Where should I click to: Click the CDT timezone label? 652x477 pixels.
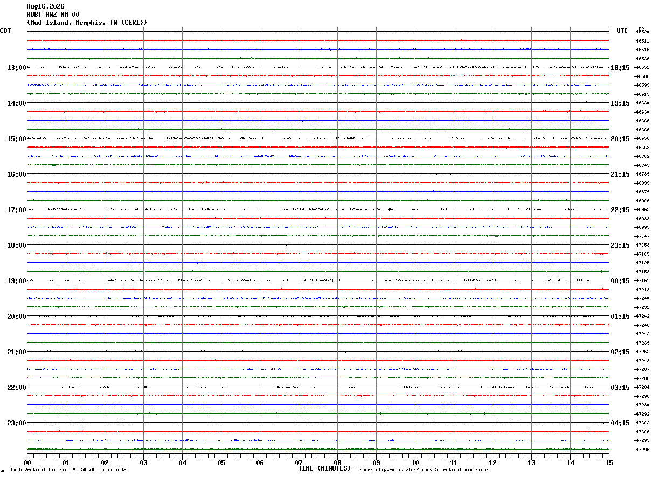[5, 31]
